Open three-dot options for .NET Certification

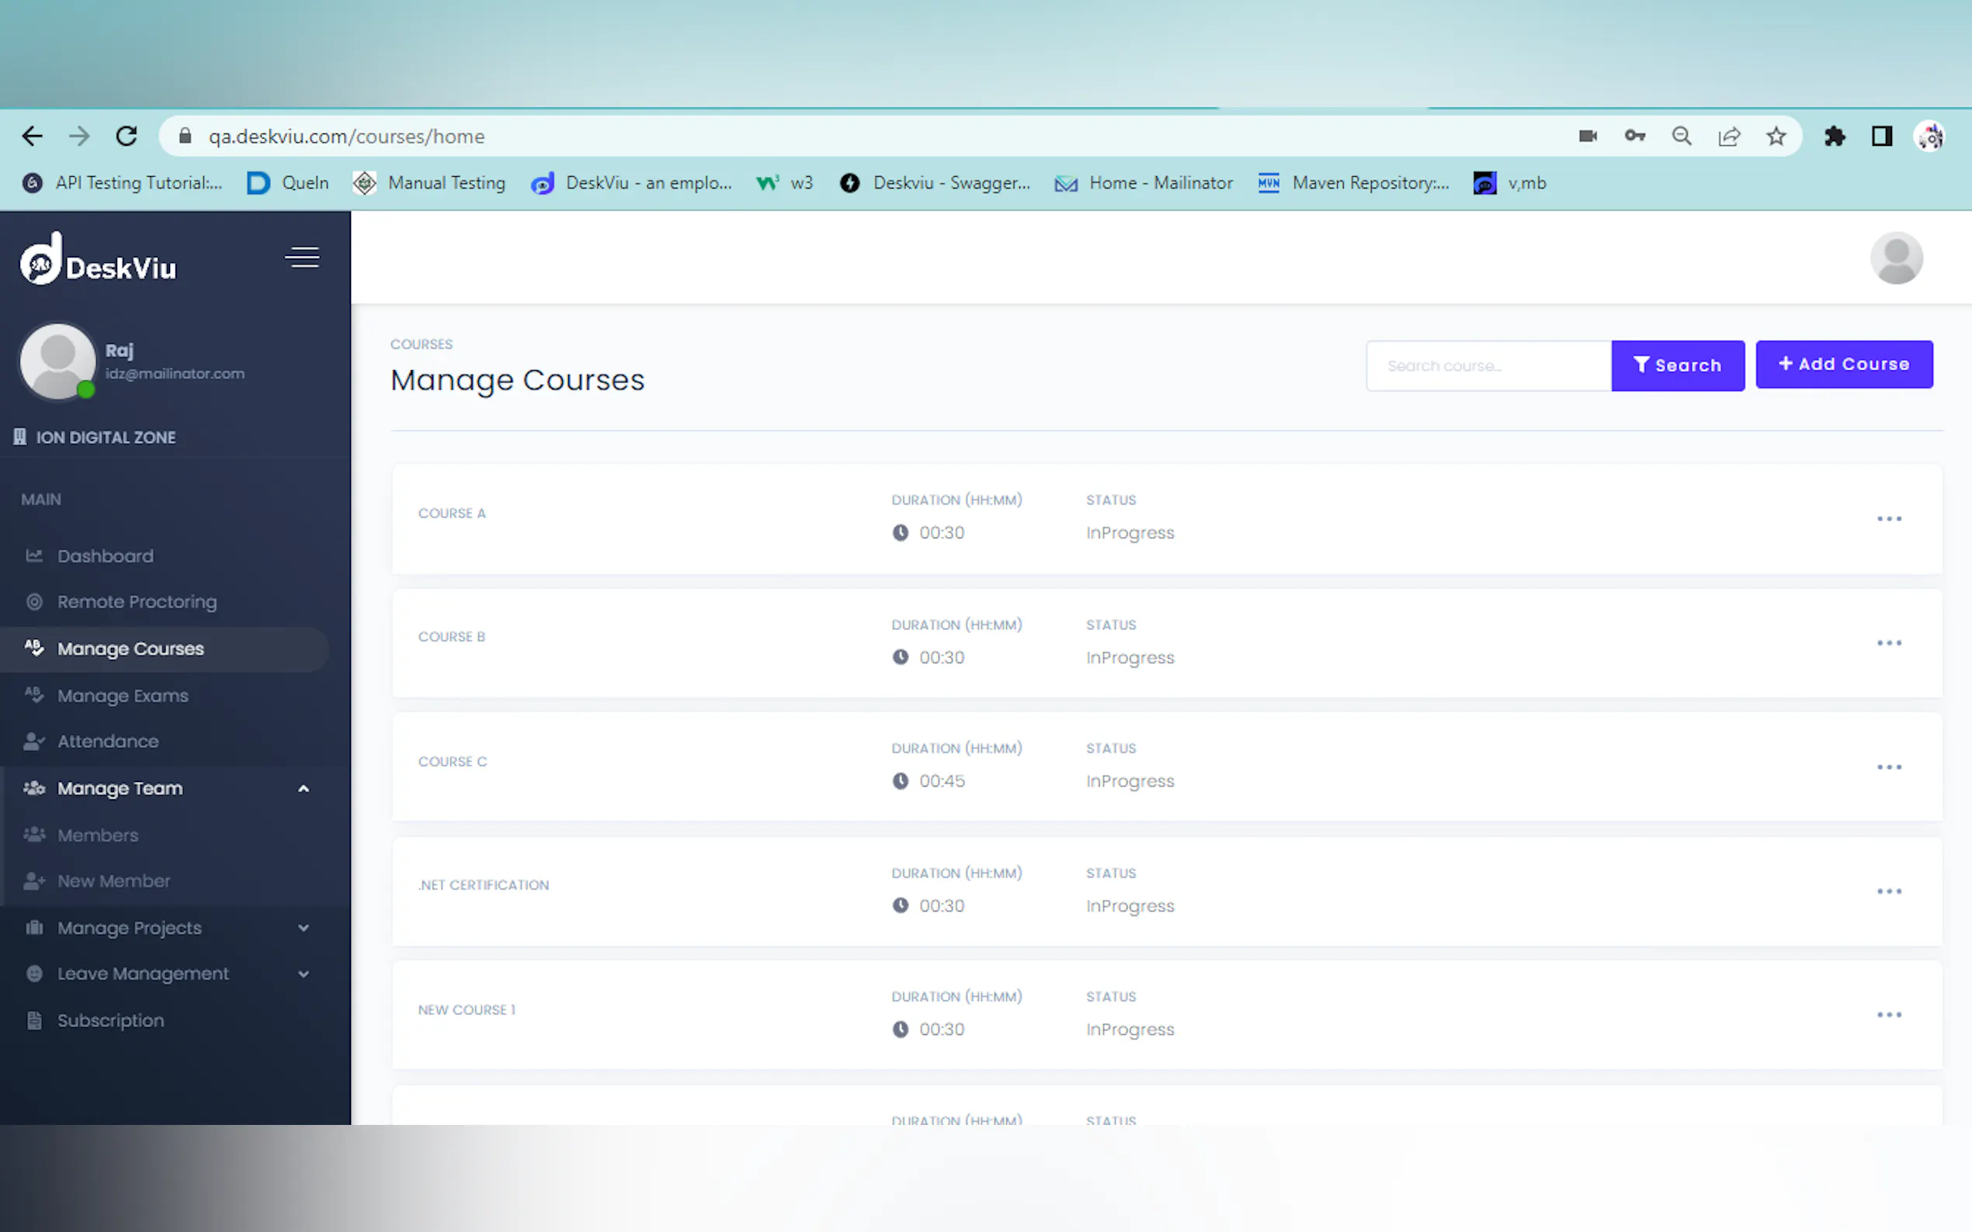[1888, 891]
